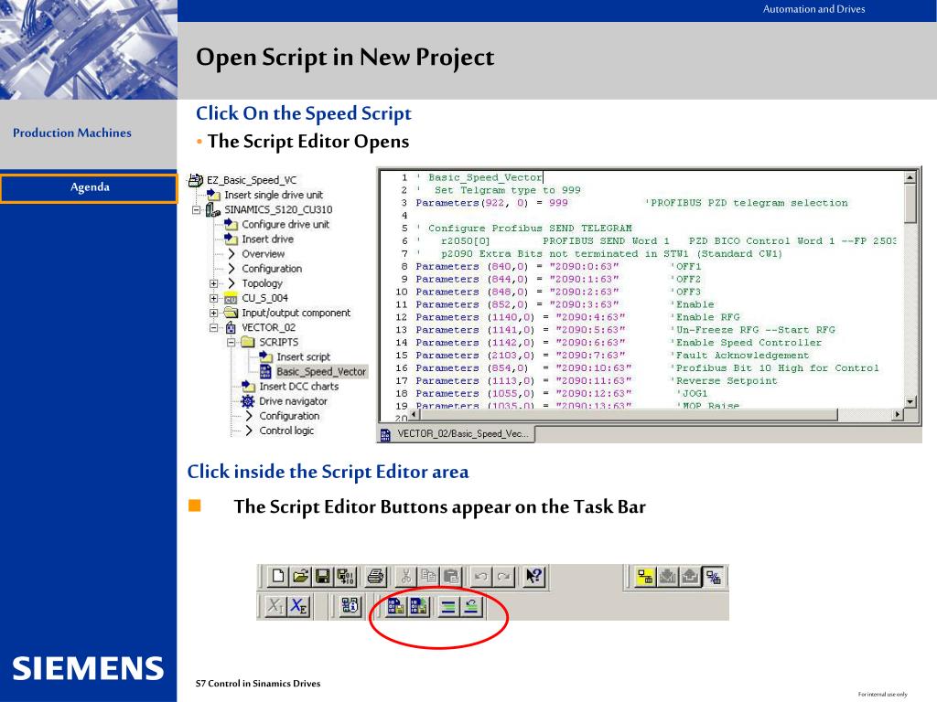The image size is (937, 702).
Task: Click the Undo arrow icon
Action: tap(481, 576)
